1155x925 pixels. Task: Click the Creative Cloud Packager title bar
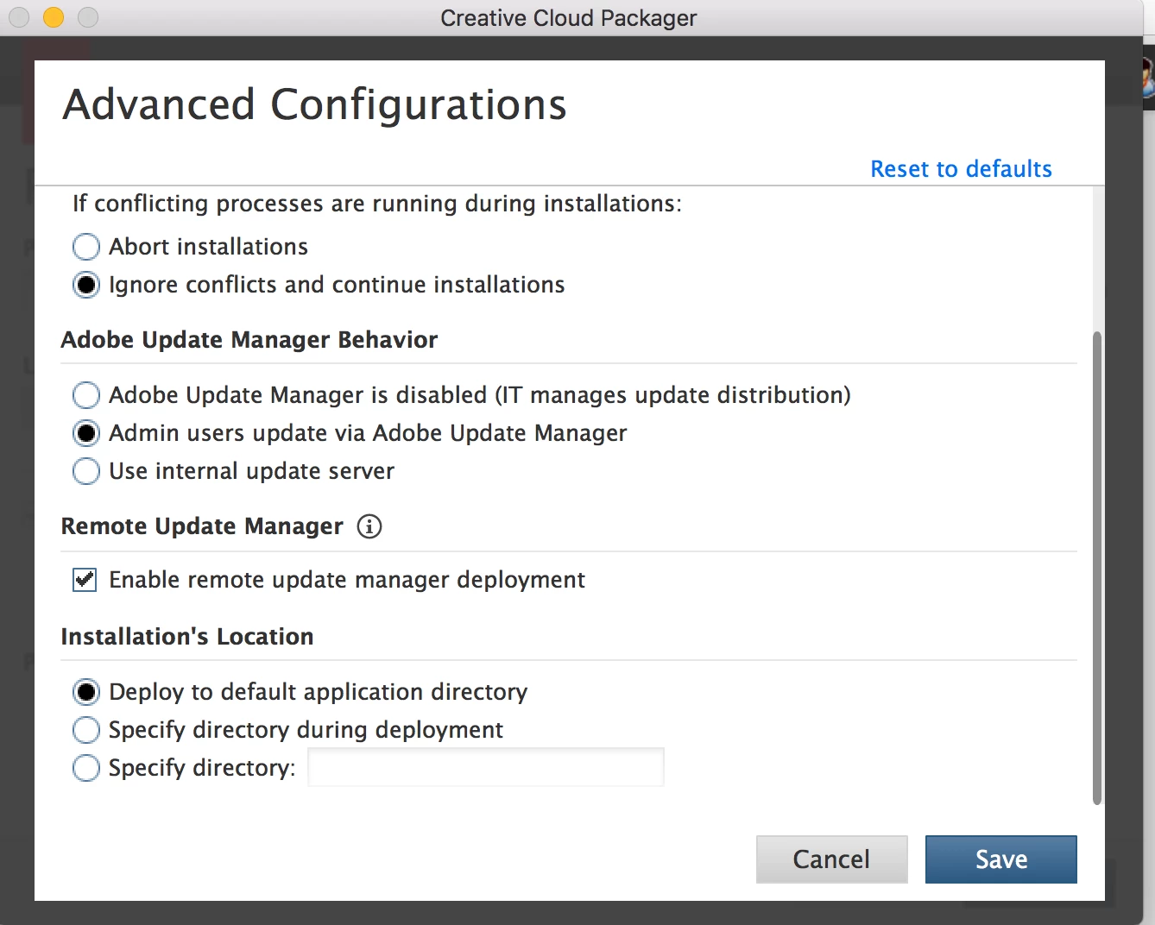point(568,18)
